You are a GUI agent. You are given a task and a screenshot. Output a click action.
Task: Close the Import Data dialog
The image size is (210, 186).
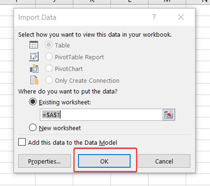coord(181,17)
